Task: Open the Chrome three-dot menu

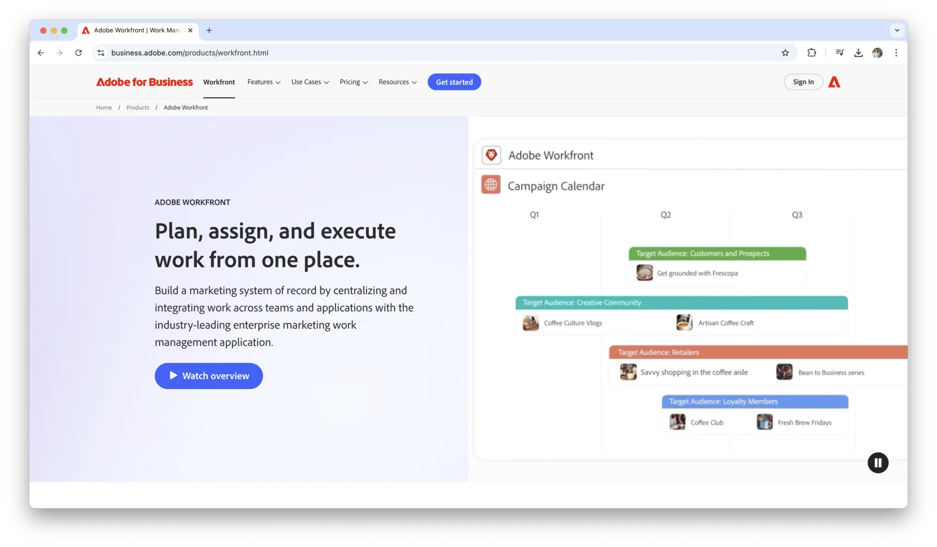Action: [x=896, y=53]
